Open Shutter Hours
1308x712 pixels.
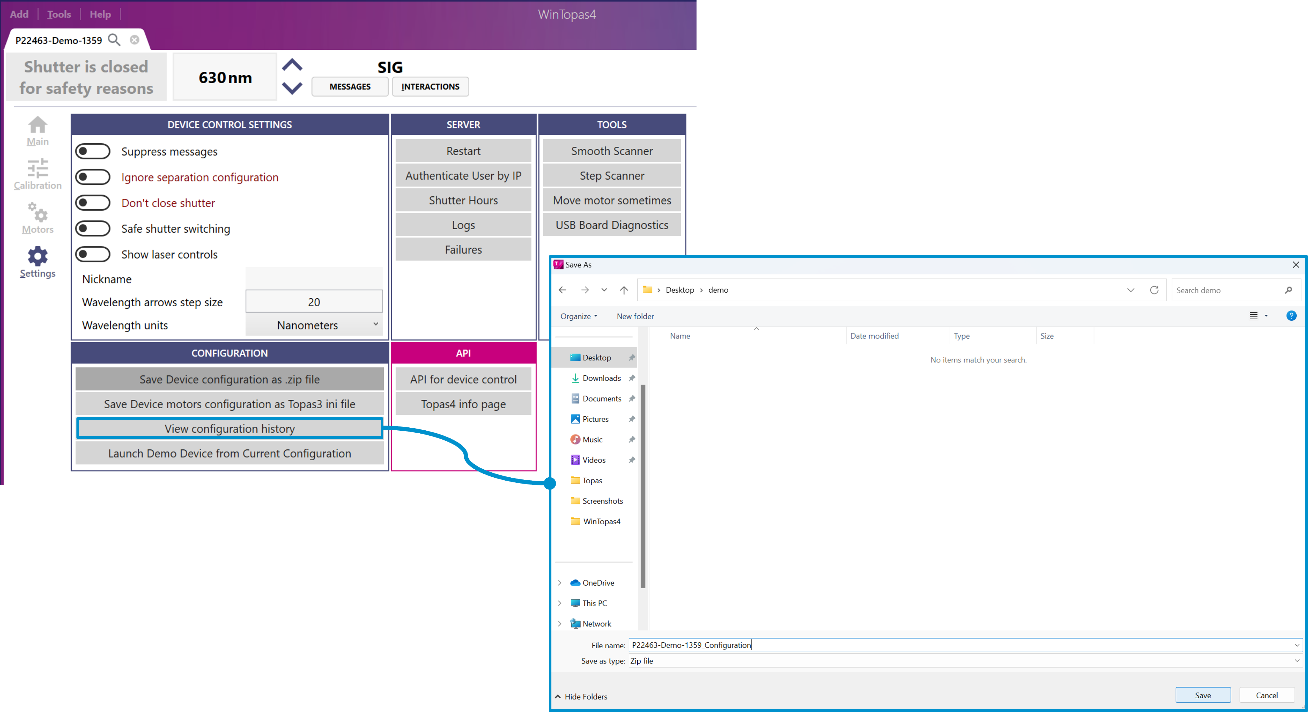[x=463, y=200]
